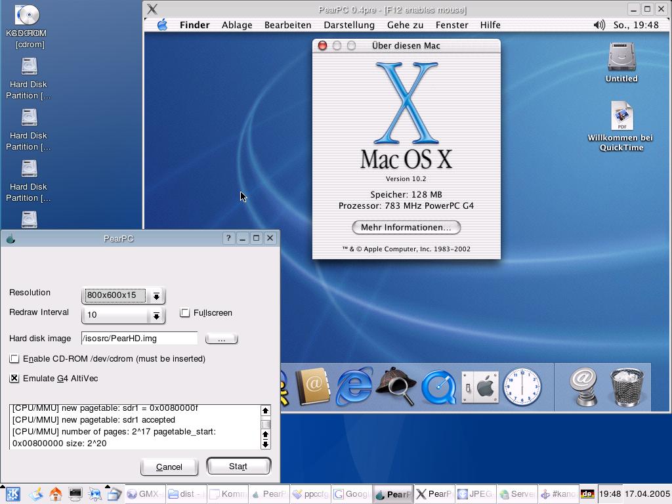Open the Bearbeiten menu
Viewport: 672px width, 504px height.
[287, 25]
